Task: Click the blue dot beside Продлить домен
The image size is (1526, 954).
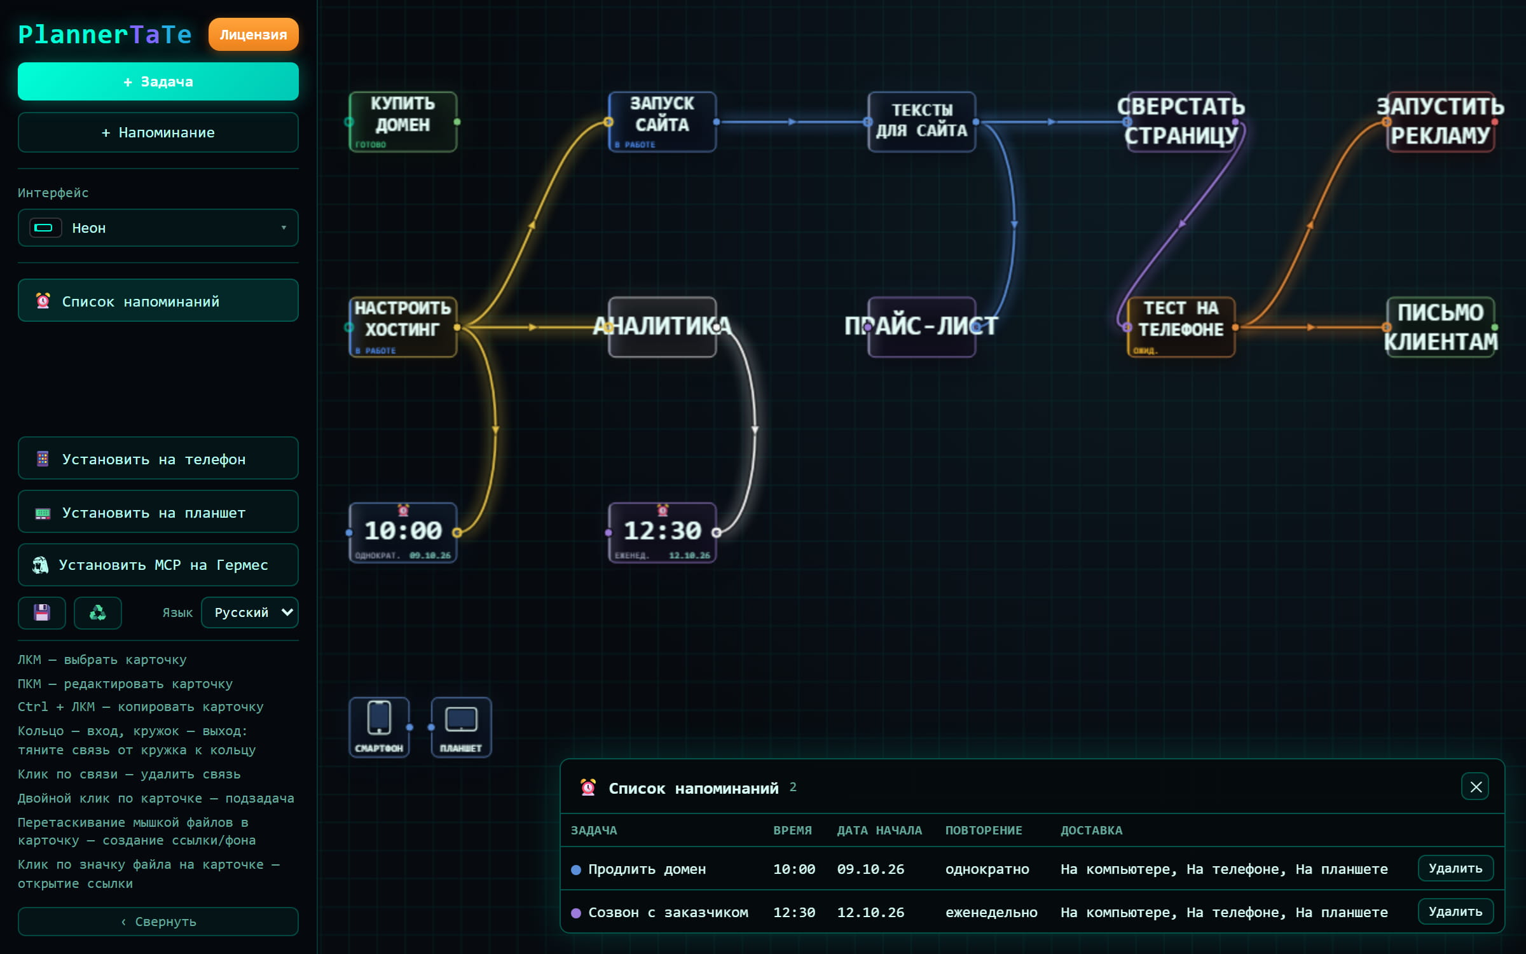Action: [576, 869]
